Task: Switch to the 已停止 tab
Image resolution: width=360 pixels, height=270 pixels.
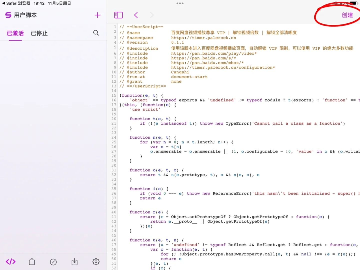Action: (x=39, y=33)
